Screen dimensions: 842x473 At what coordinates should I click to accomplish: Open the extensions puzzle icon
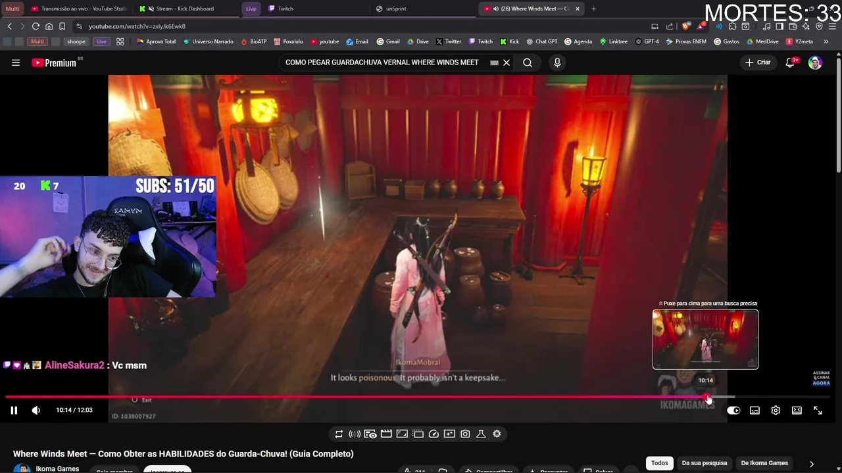732,26
